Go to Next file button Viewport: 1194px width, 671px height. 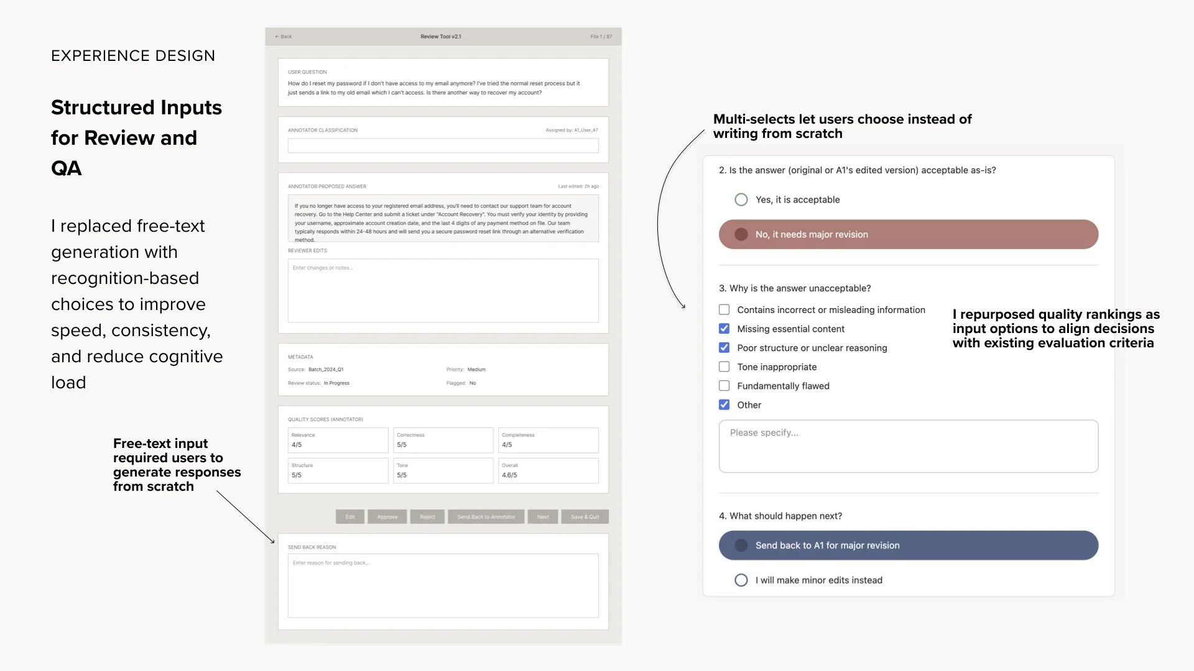click(x=543, y=517)
